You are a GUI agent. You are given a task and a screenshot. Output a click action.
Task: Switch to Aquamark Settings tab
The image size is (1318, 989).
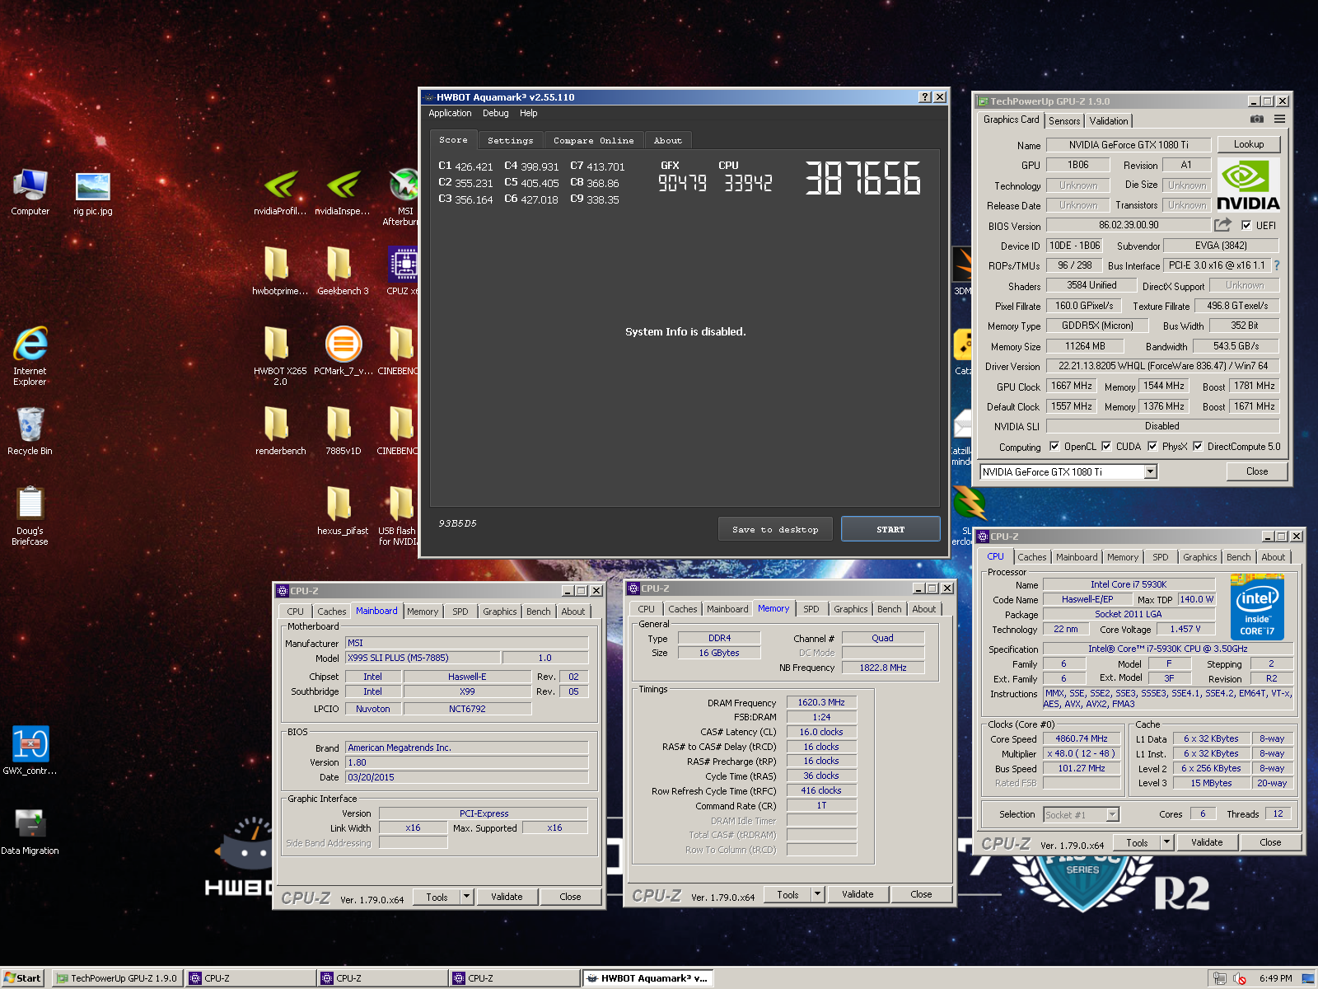pyautogui.click(x=510, y=141)
